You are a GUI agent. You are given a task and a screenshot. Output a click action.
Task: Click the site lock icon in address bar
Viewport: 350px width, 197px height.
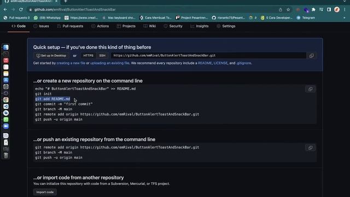(x=31, y=10)
